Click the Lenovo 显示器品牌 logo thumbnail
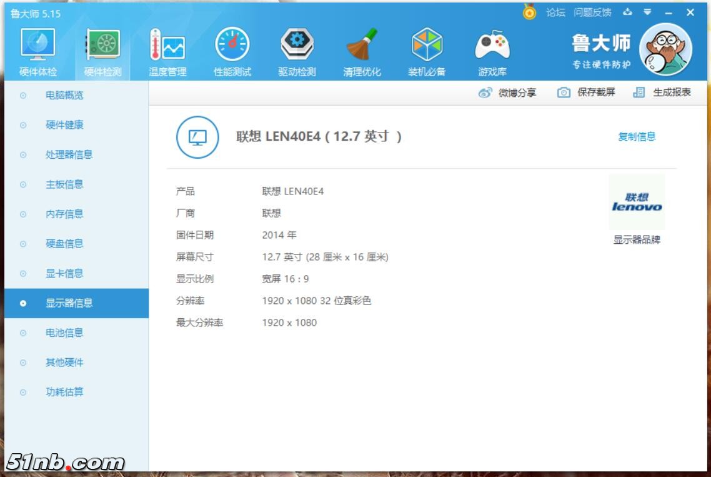711x477 pixels. pyautogui.click(x=637, y=203)
